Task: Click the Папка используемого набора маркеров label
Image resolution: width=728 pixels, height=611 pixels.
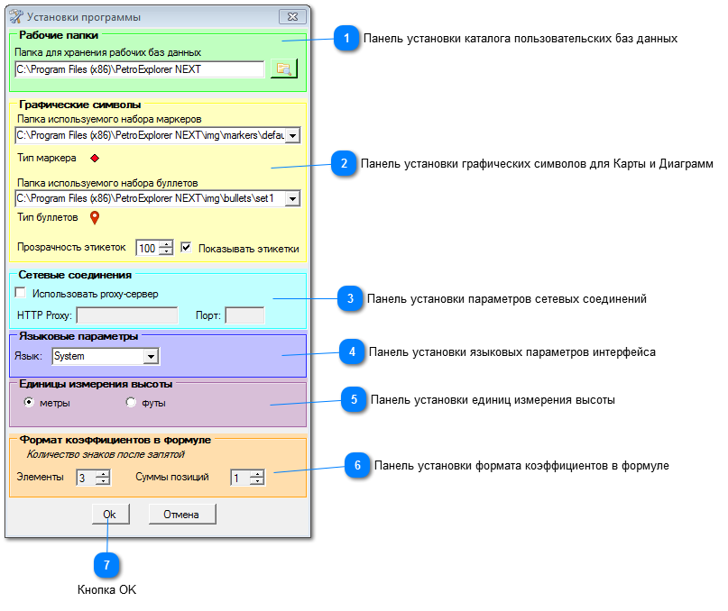Action: click(x=109, y=119)
